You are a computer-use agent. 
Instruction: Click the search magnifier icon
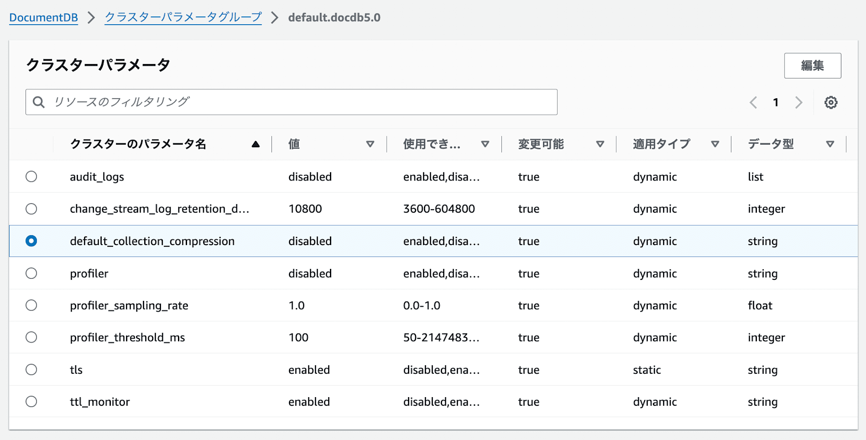pos(39,102)
